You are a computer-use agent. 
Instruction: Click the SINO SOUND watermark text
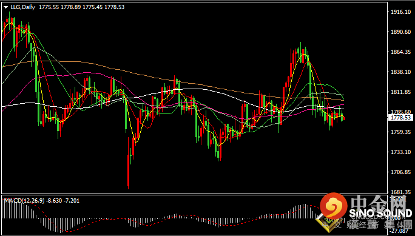coord(380,213)
